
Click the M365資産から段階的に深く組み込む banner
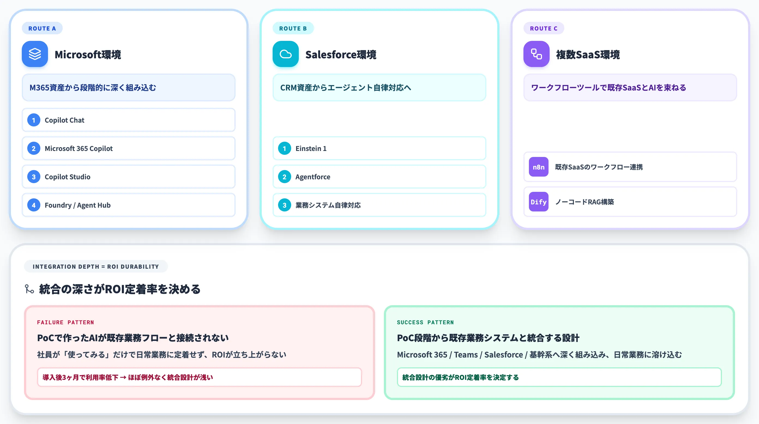pyautogui.click(x=128, y=87)
